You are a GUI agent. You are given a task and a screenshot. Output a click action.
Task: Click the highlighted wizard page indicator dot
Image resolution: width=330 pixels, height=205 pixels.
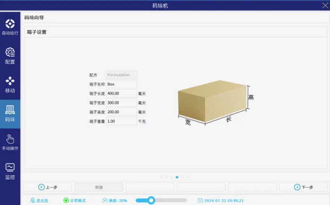pos(177,177)
